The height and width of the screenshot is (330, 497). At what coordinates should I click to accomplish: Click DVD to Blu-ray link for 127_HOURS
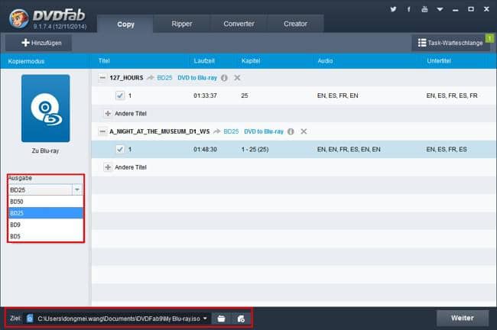click(197, 78)
